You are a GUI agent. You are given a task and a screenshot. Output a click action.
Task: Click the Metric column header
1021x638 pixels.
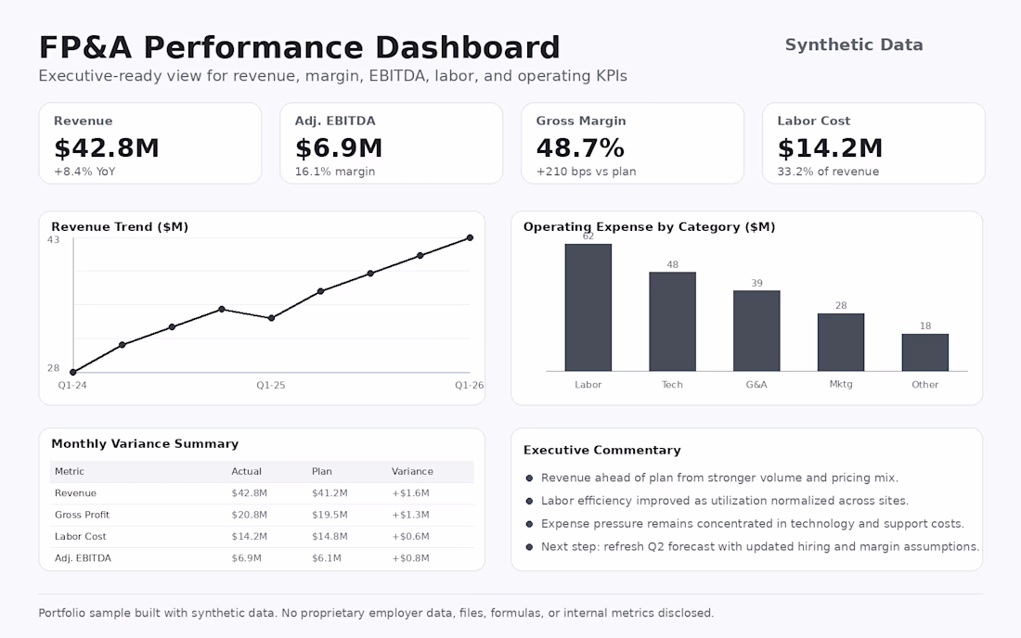click(x=70, y=471)
